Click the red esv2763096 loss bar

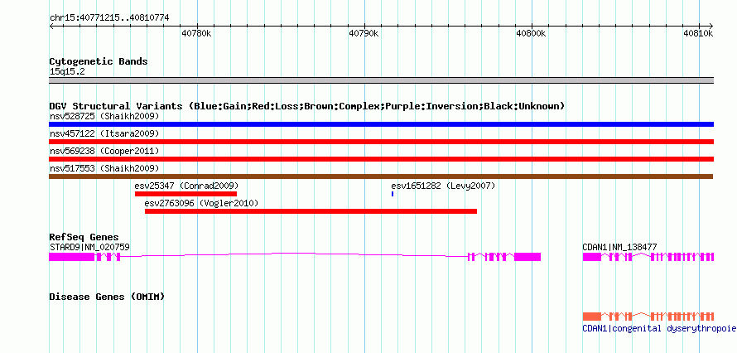click(x=311, y=211)
